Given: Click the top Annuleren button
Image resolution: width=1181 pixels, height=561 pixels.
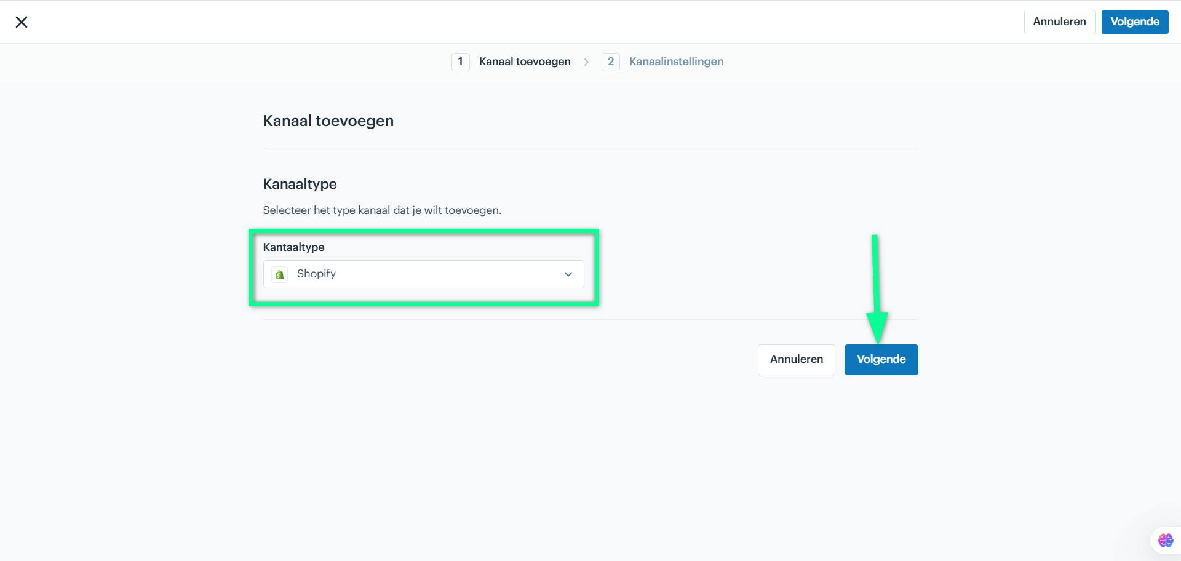Looking at the screenshot, I should (1059, 22).
